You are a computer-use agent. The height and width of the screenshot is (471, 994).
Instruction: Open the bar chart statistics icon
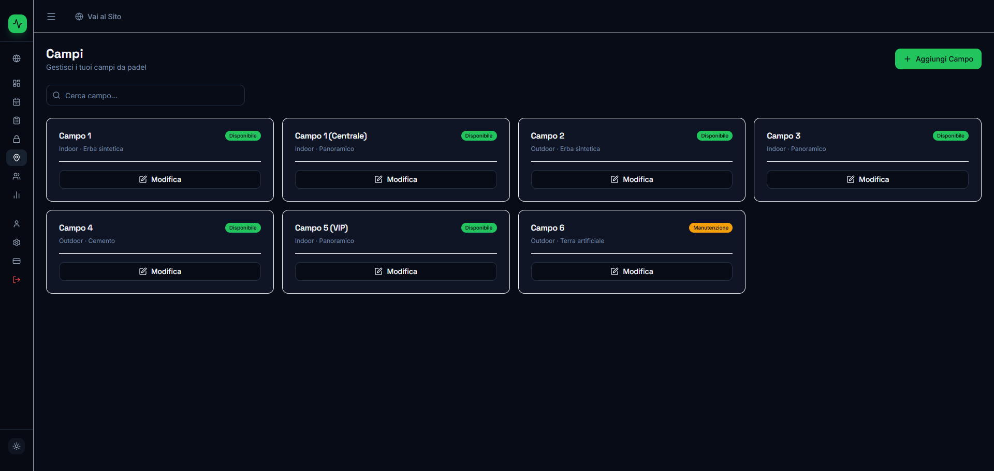coord(17,195)
